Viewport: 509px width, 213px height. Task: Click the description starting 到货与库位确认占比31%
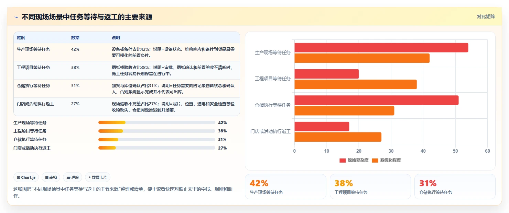(x=173, y=88)
